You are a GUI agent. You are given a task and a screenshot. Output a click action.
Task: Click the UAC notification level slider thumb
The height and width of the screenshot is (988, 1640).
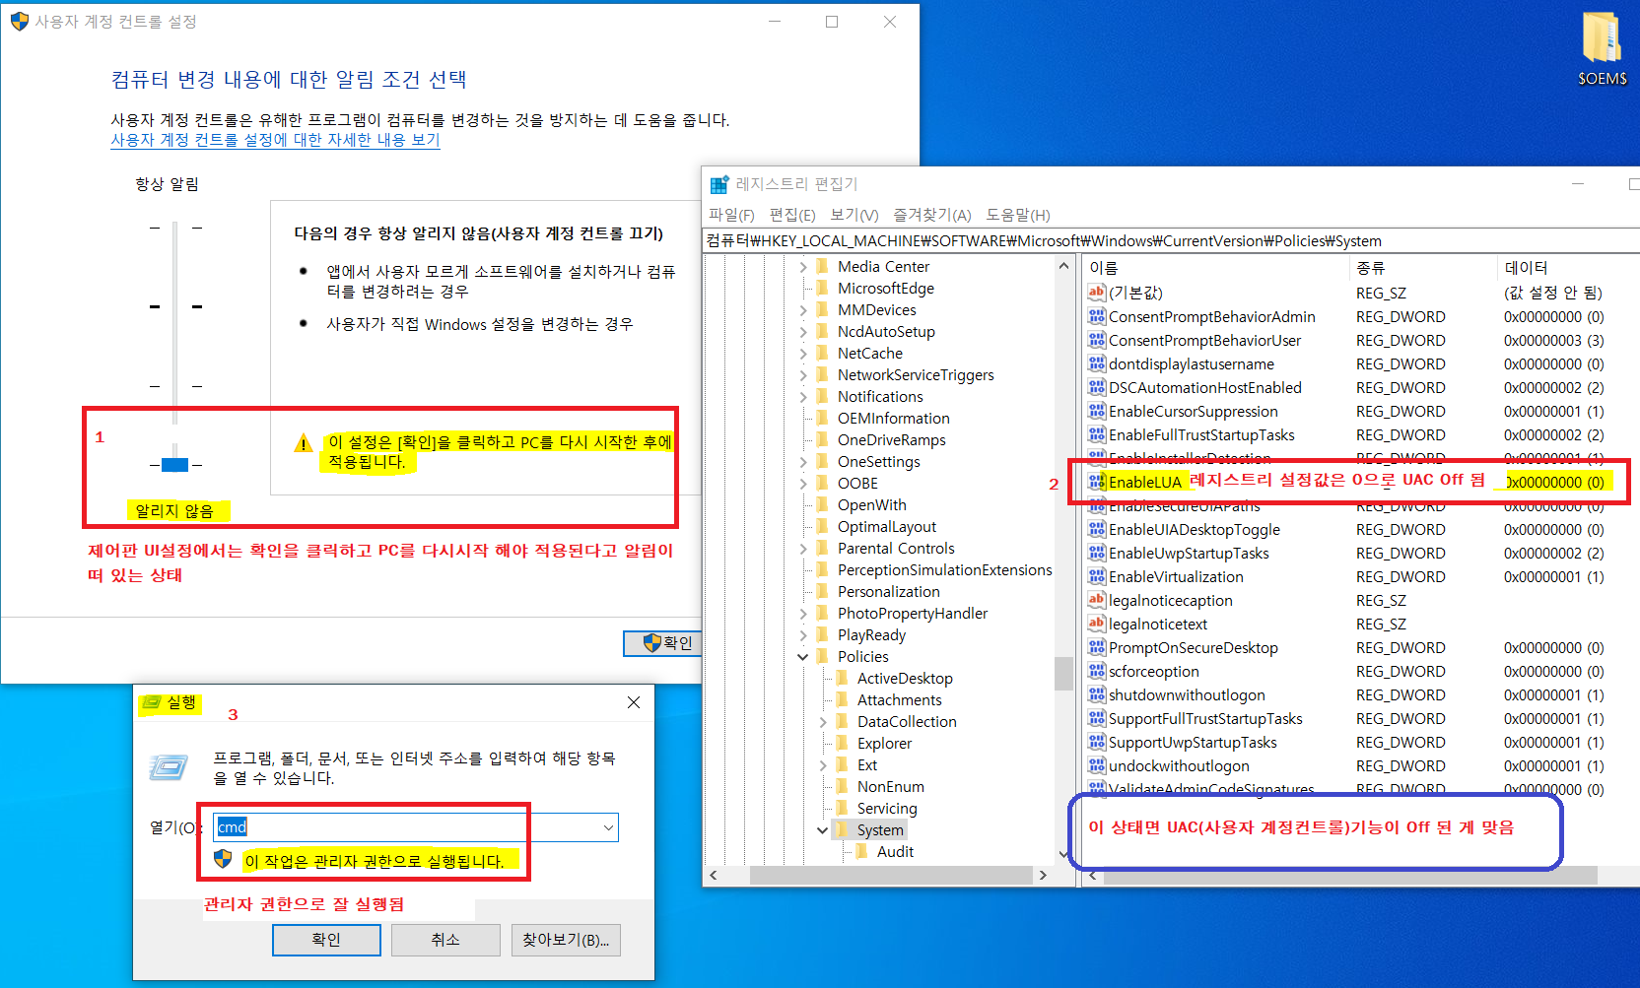[174, 464]
